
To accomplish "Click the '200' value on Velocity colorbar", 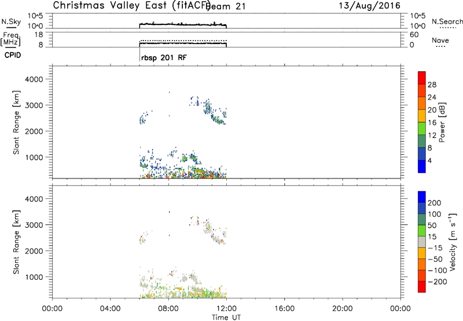I will click(x=435, y=203).
